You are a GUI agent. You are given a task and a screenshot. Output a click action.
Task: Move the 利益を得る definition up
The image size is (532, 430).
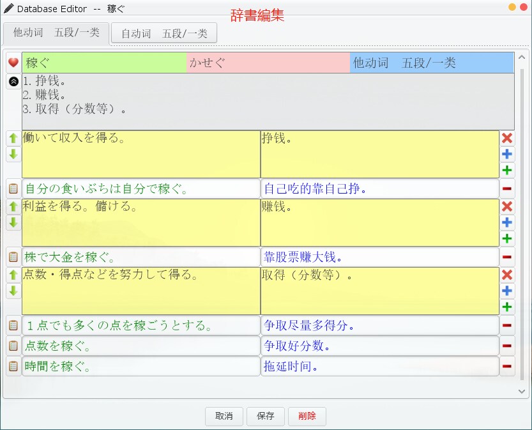click(13, 206)
